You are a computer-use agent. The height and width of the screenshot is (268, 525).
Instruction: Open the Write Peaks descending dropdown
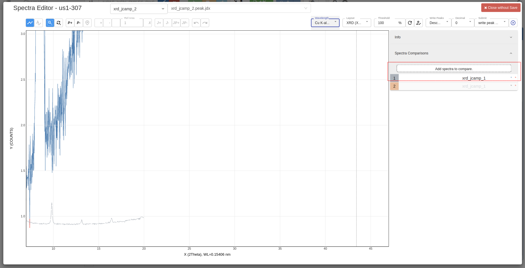pos(438,22)
